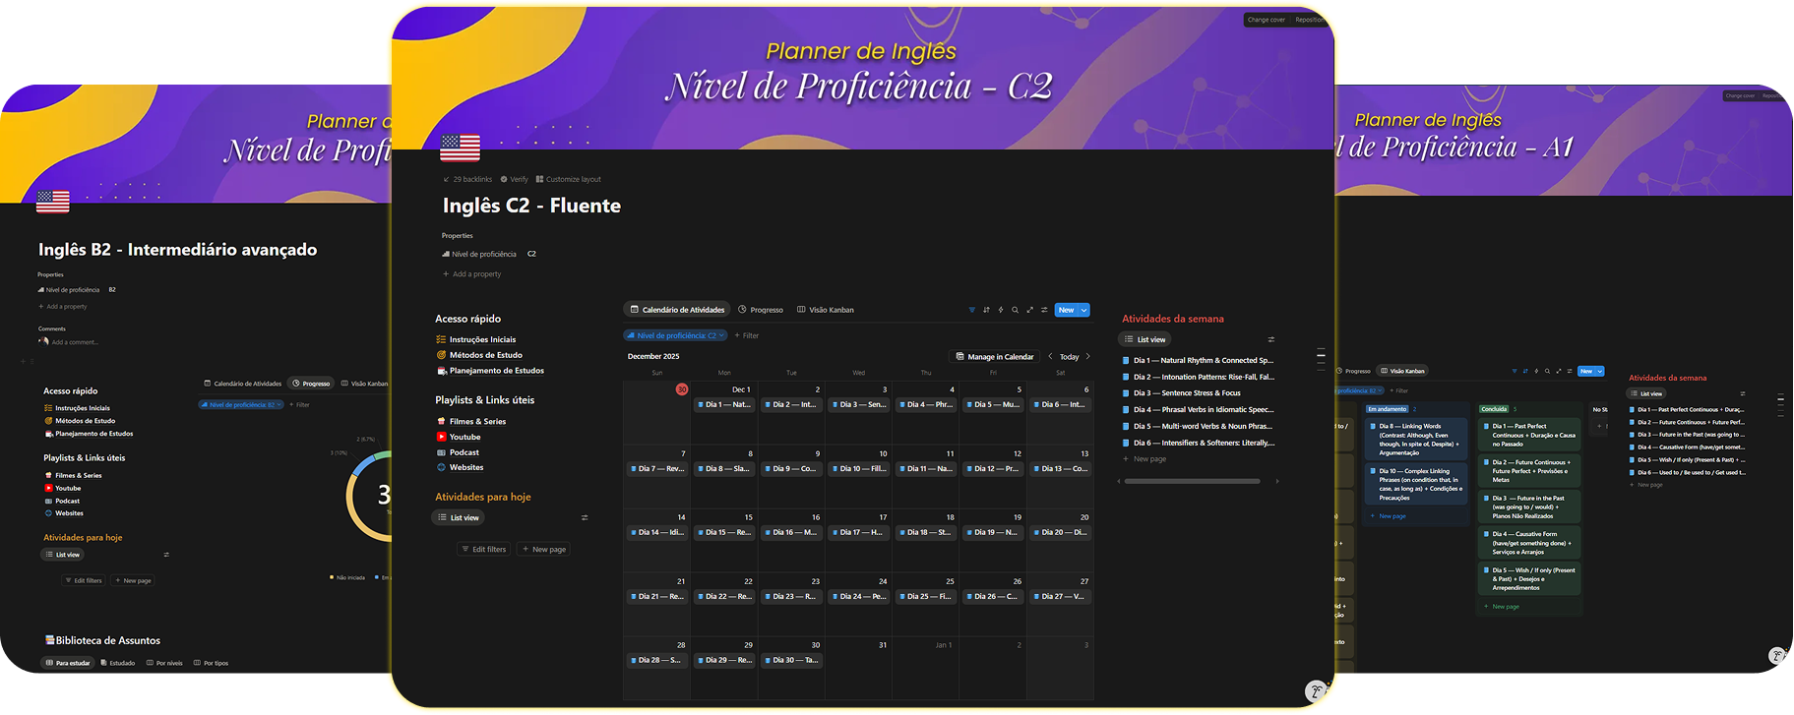Click the sort arrows icon above calendar
Viewport: 1794px width, 715px height.
click(986, 310)
